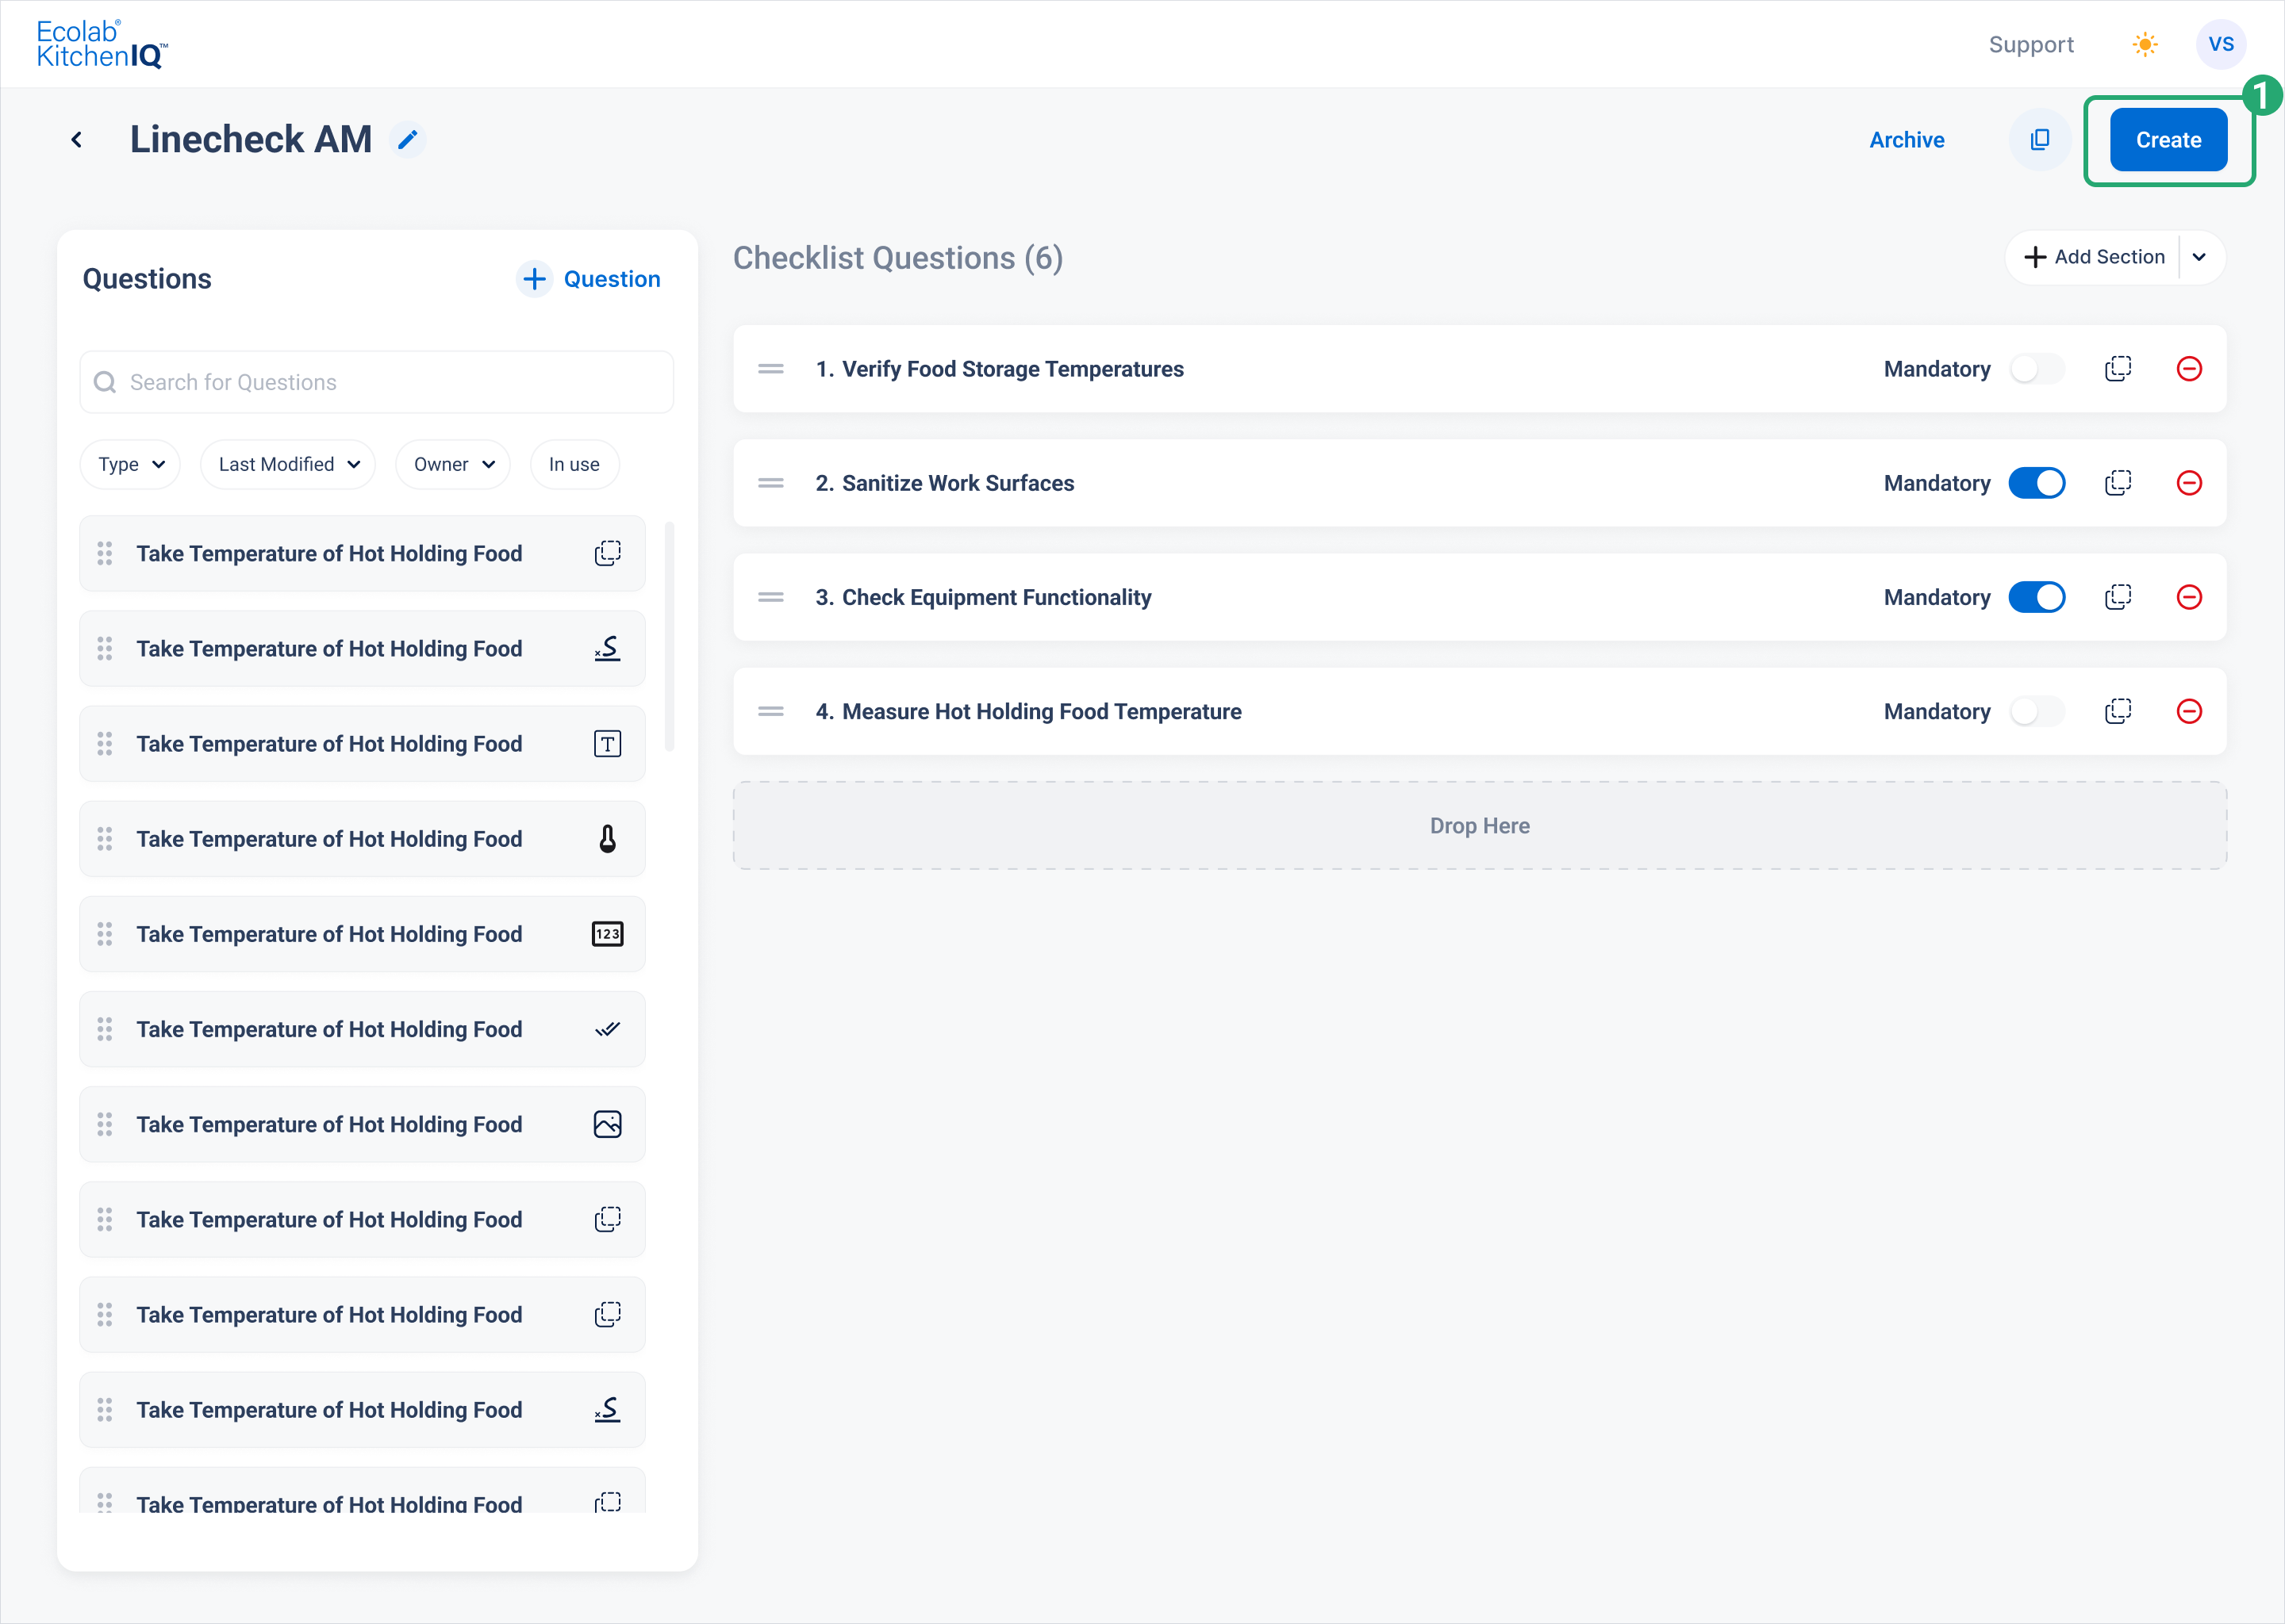Select the "3. Check Equipment Functionality" title
Image resolution: width=2285 pixels, height=1624 pixels.
984,597
